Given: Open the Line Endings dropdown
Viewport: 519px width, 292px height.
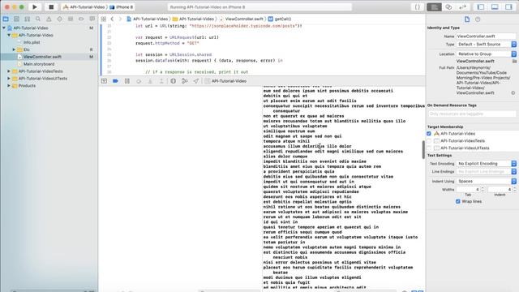Looking at the screenshot, I should tap(487, 172).
